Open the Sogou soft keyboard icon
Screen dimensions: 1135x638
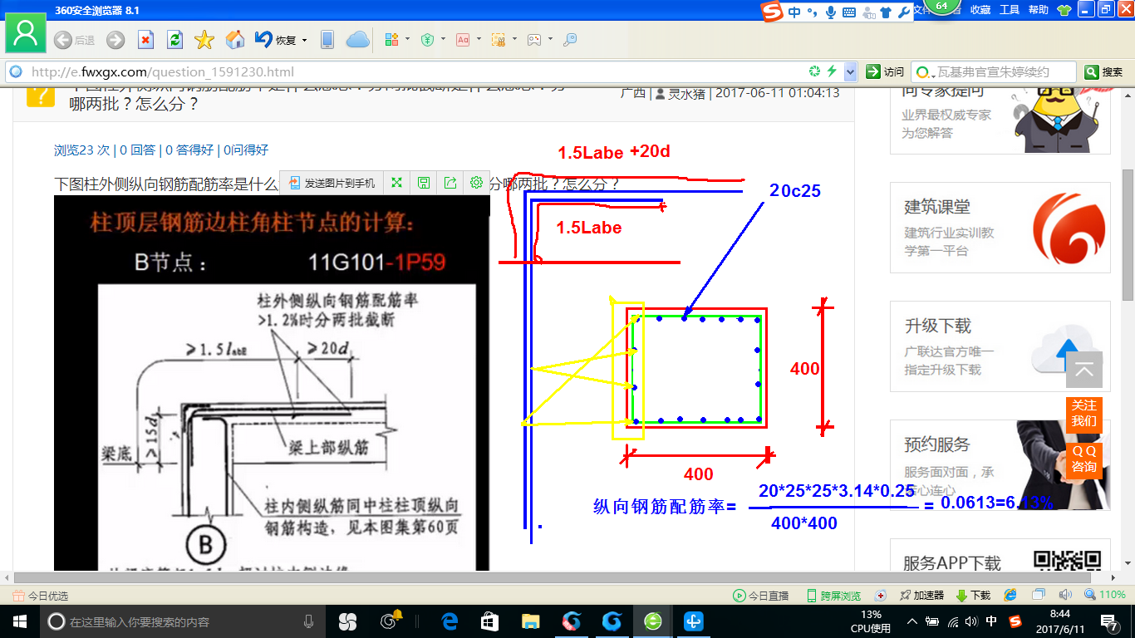pos(849,12)
